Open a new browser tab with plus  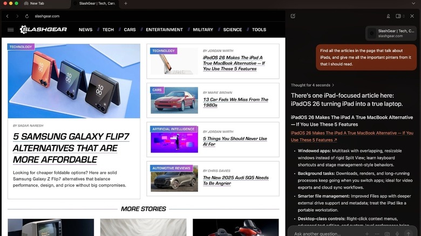pyautogui.click(x=126, y=3)
